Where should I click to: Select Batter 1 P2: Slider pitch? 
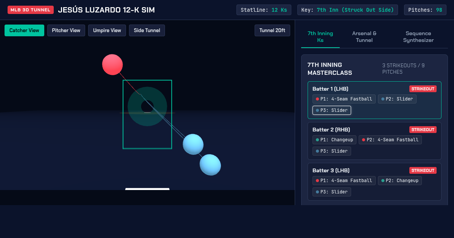coord(397,99)
